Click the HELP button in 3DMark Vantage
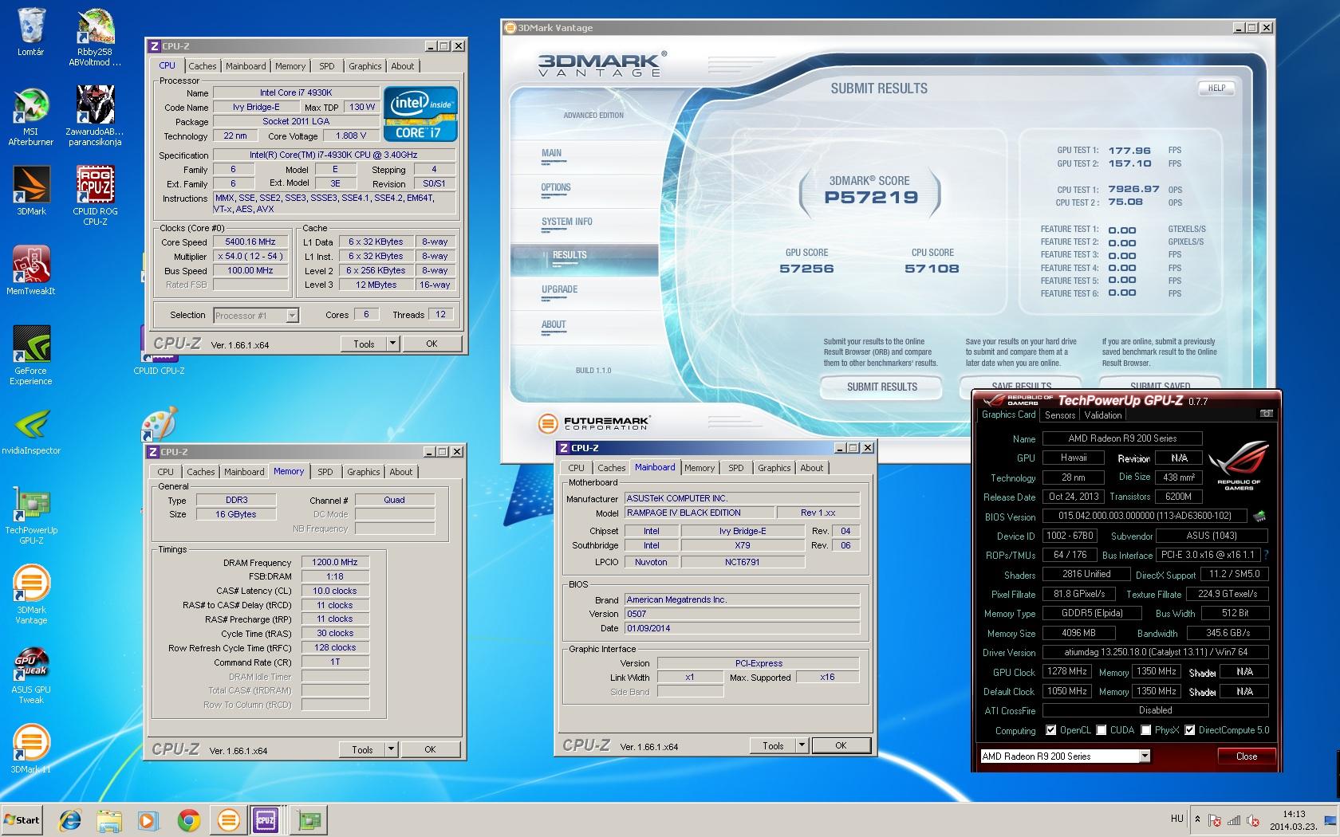The image size is (1340, 837). 1216,88
